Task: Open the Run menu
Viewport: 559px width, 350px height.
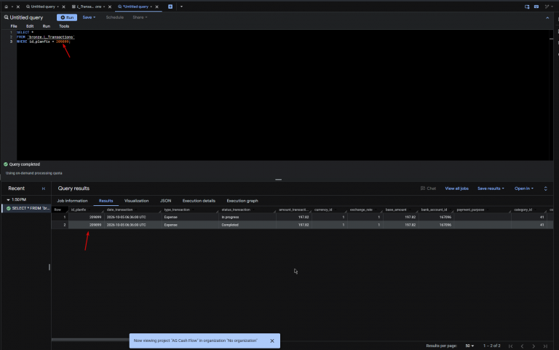Action: [x=47, y=26]
